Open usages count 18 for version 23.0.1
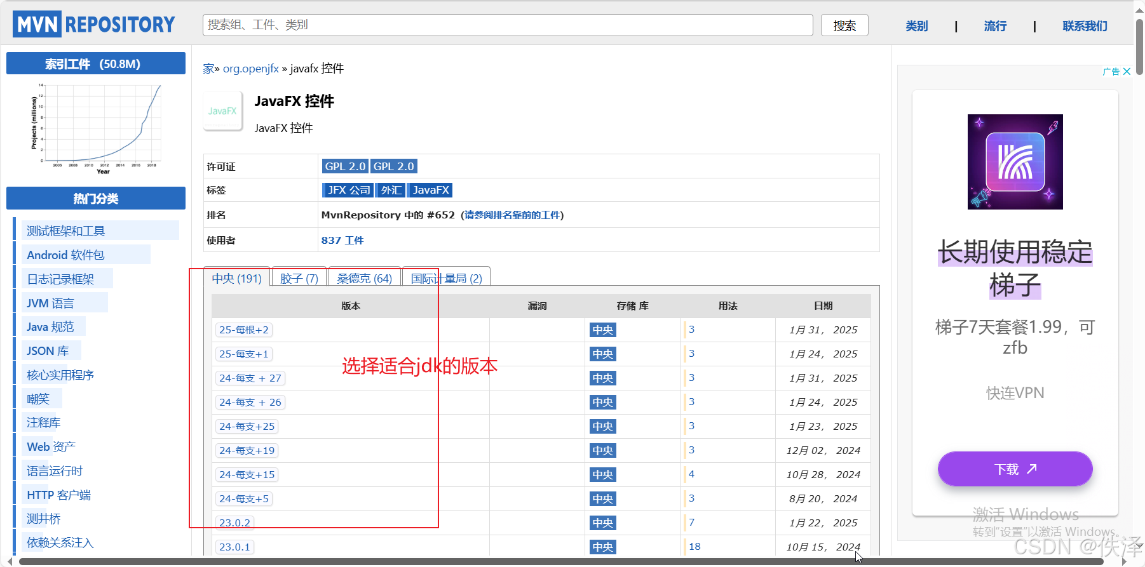 tap(694, 546)
